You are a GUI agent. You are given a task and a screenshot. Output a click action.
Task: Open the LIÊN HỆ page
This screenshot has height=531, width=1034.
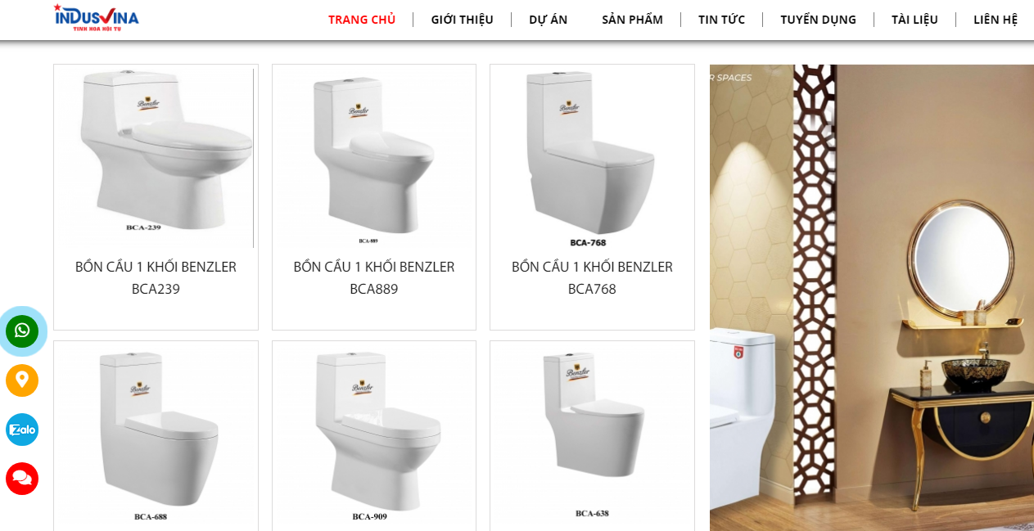coord(996,20)
